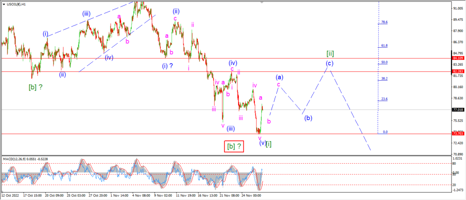Image resolution: width=466 pixels, height=200 pixels.
Task: Select the red-boxed [b] ? label
Action: [x=234, y=146]
